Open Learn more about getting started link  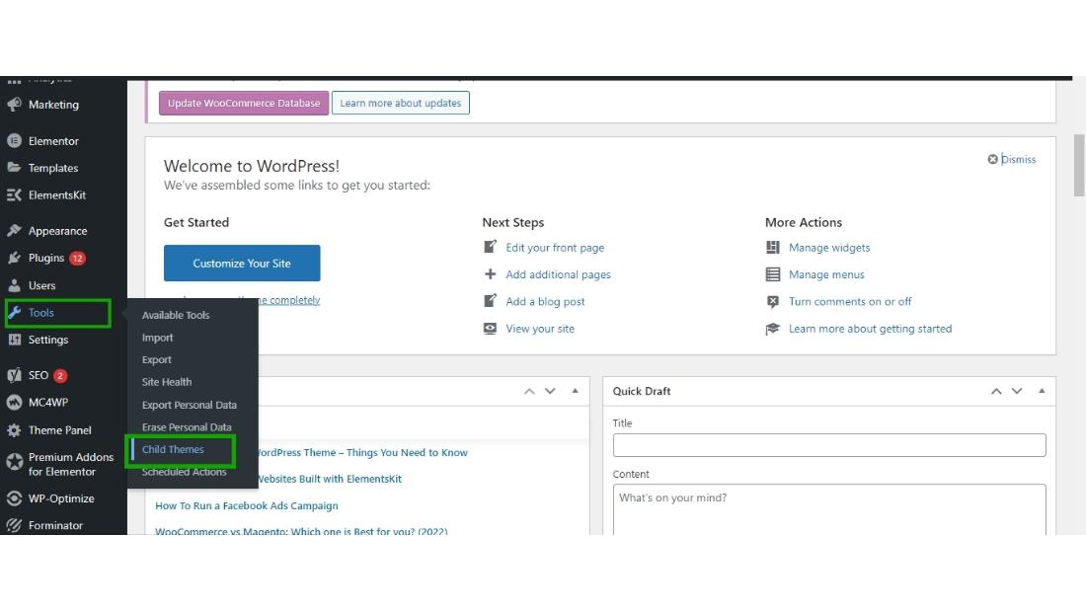(870, 329)
